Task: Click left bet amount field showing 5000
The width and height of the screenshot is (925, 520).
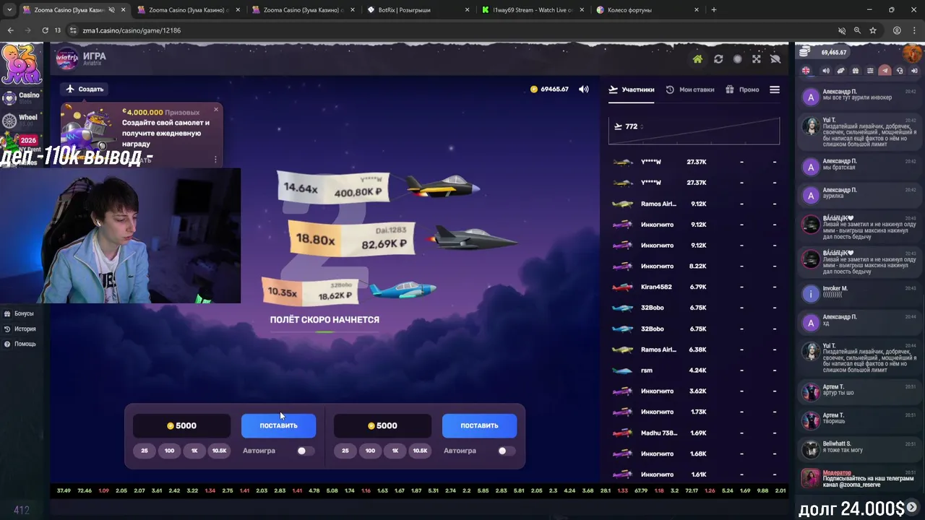Action: [x=182, y=425]
